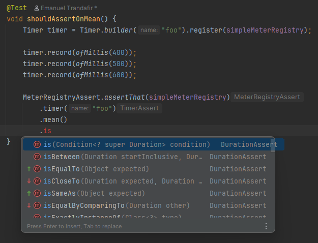Click the TimerAssert inlay type hint
Screen dimensions: 318x243
coord(140,108)
